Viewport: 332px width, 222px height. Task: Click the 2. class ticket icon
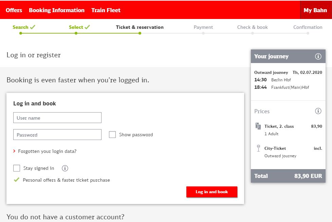[x=258, y=126]
